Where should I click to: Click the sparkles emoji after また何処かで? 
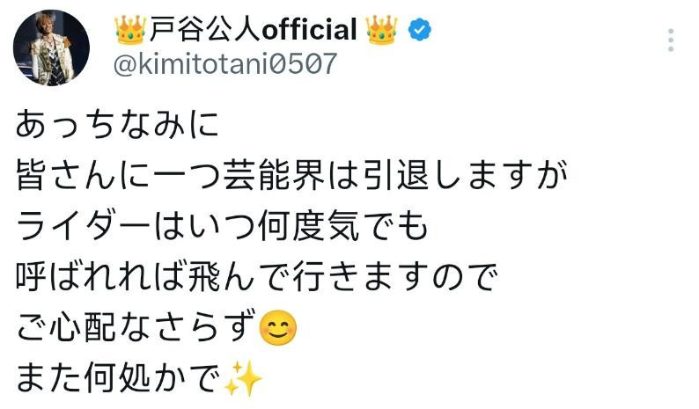point(243,379)
